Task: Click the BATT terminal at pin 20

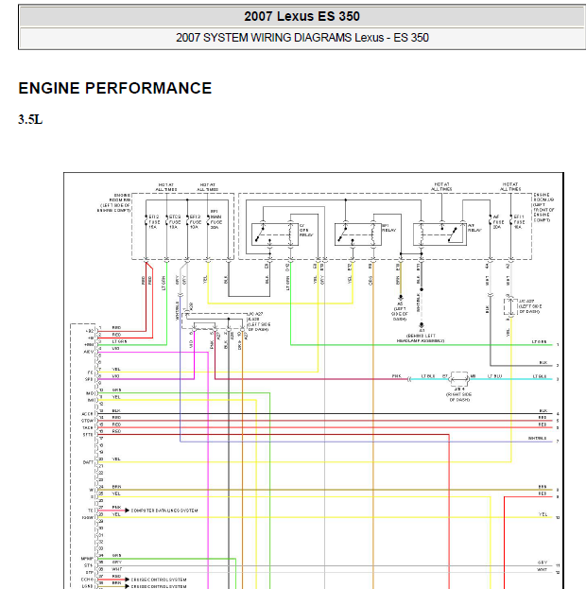Action: [x=88, y=462]
